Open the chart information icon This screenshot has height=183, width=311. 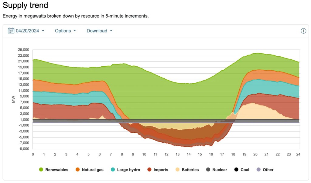click(x=303, y=31)
